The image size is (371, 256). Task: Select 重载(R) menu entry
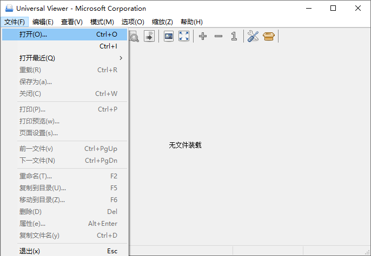64,70
